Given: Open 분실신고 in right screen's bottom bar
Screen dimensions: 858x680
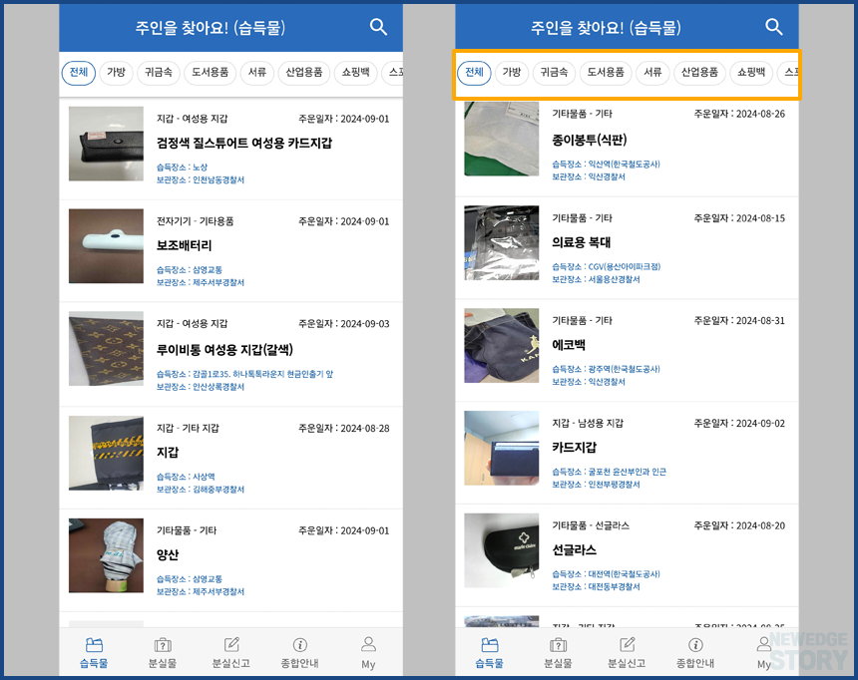Looking at the screenshot, I should point(627,653).
